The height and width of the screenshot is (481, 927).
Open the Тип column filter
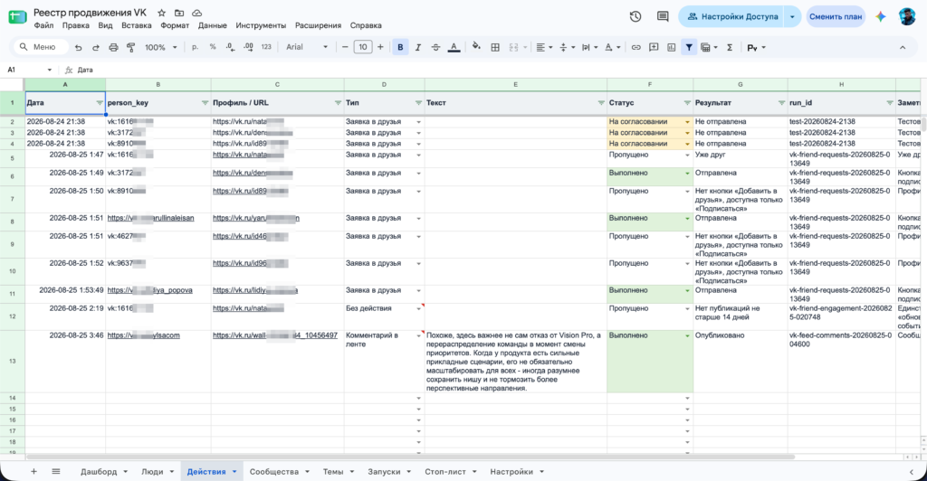tap(418, 103)
